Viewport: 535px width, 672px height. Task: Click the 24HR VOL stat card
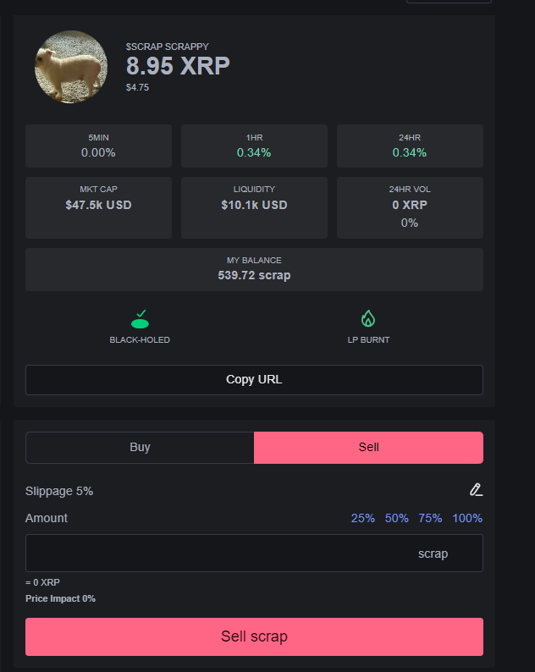[x=410, y=207]
